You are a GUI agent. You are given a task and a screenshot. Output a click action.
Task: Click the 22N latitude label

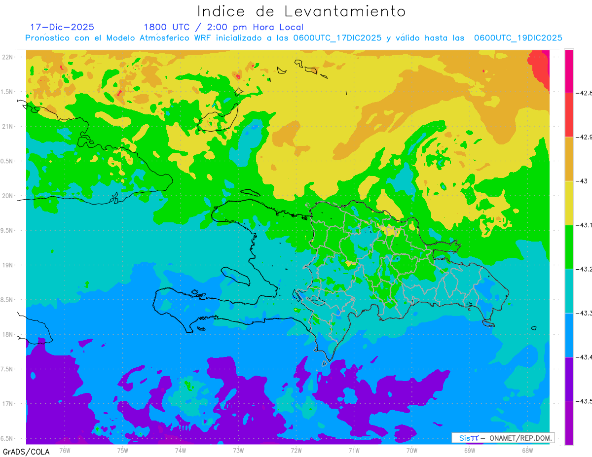8,57
